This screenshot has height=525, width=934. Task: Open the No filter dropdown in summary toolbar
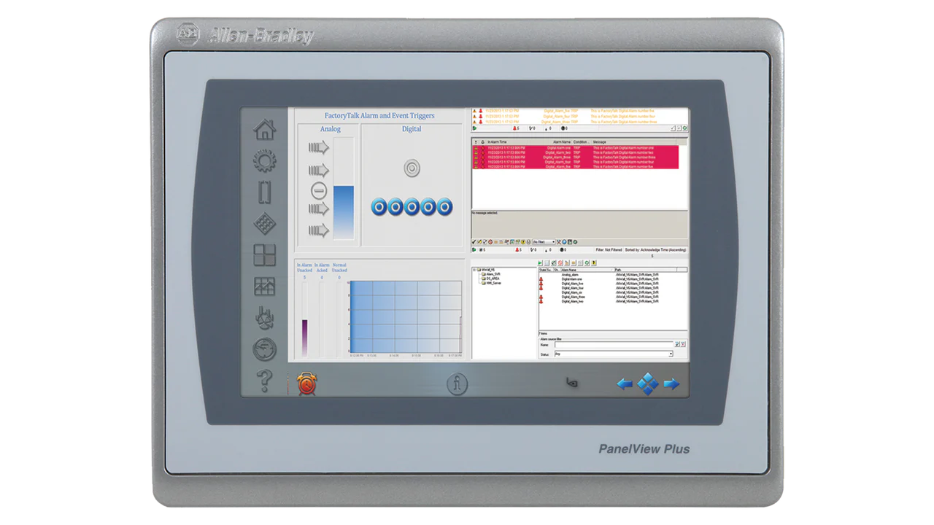(544, 242)
